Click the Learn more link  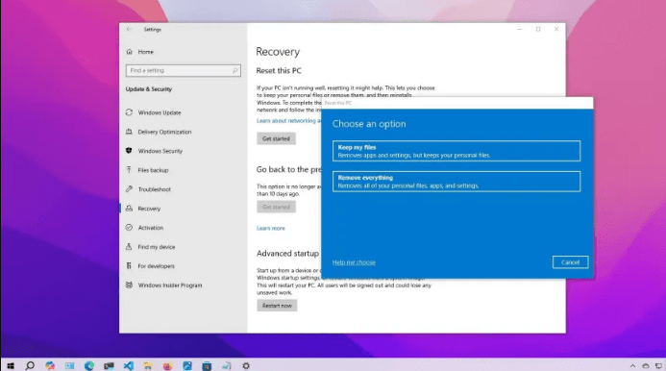[271, 228]
